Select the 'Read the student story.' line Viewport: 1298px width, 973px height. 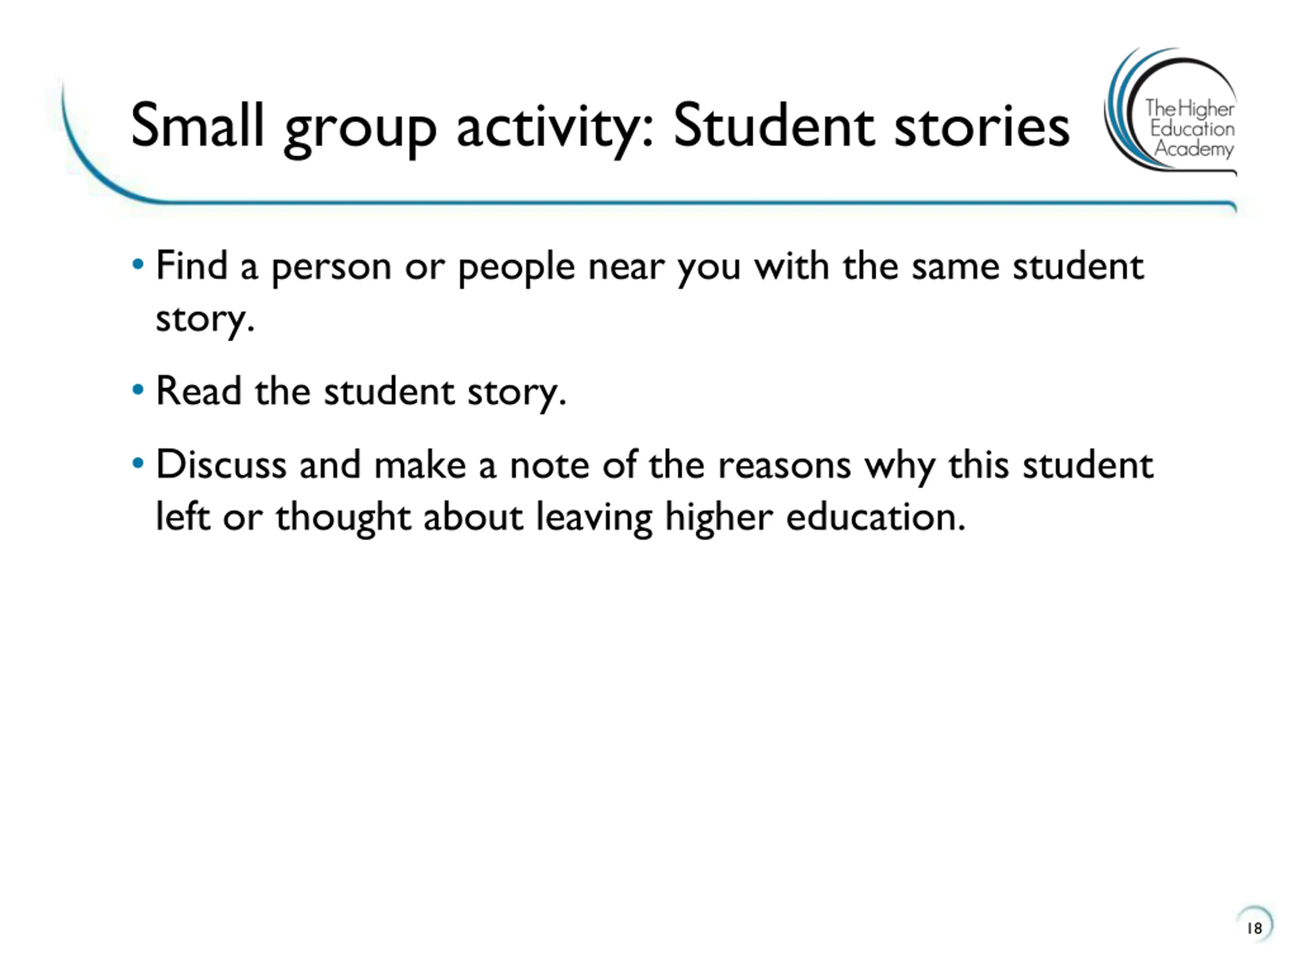coord(361,392)
